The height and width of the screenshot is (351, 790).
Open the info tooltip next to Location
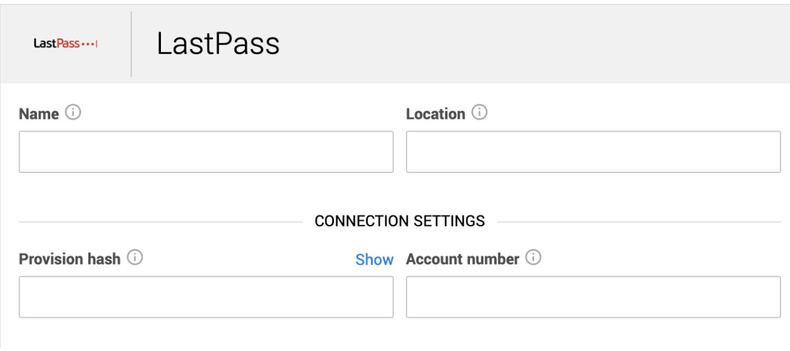tap(480, 113)
